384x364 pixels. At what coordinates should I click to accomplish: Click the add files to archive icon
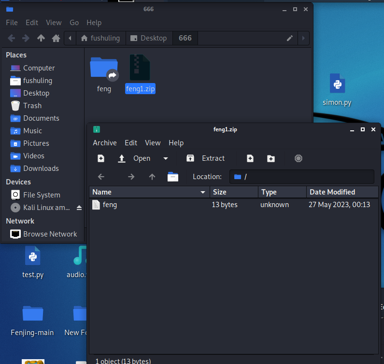click(x=250, y=158)
